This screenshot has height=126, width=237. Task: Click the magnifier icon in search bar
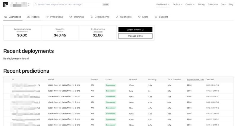tap(36, 4)
